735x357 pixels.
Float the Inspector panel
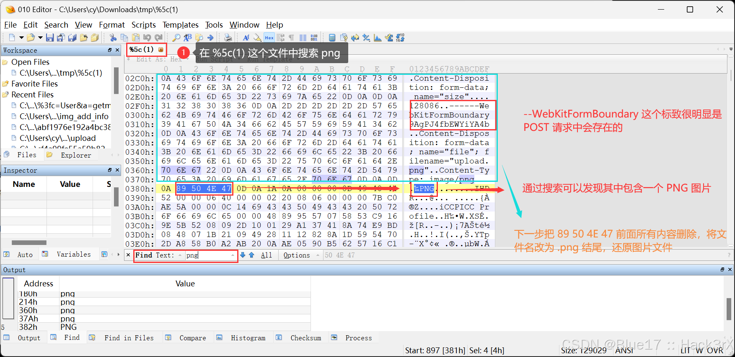110,170
